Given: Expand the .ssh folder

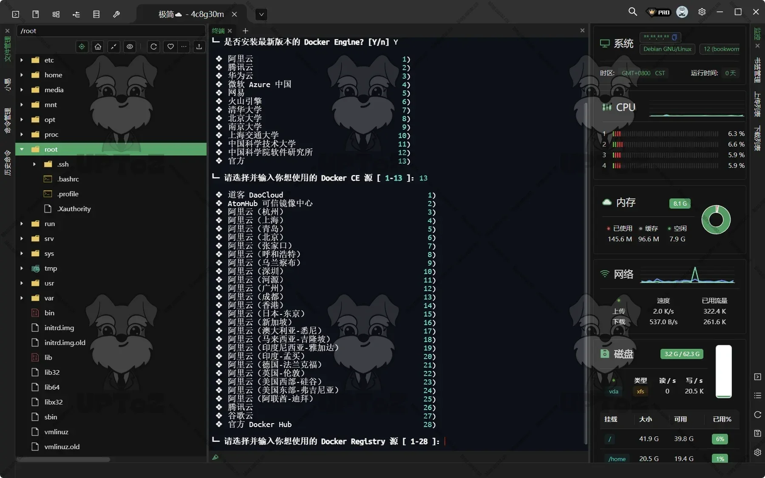Looking at the screenshot, I should click(34, 164).
